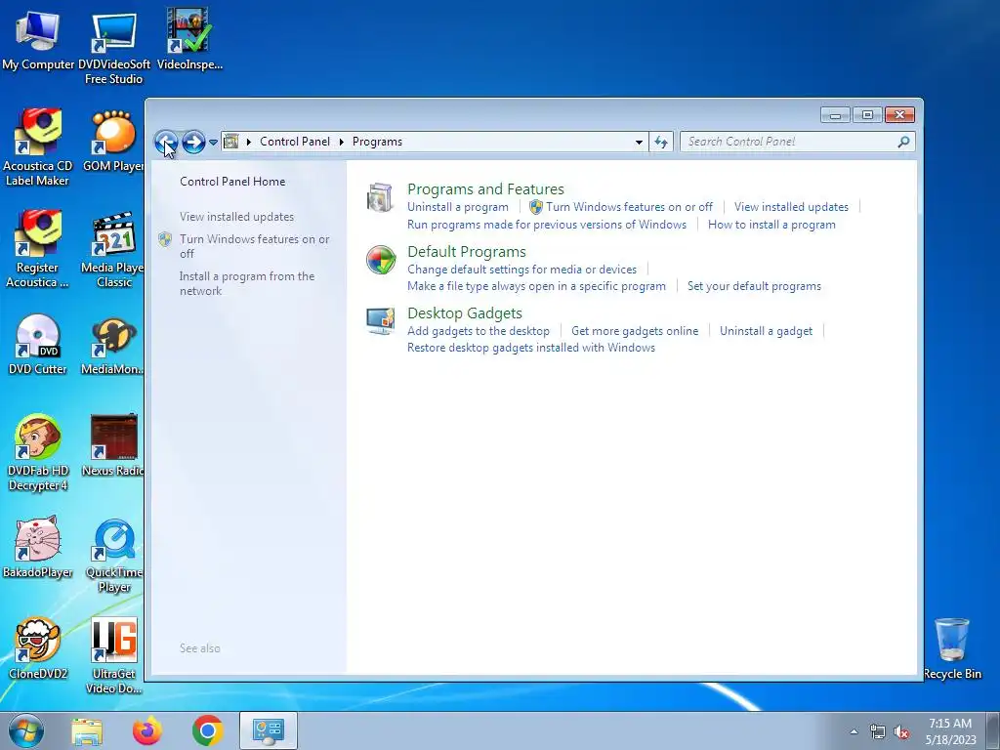Select Control Panel in the breadcrumb
Viewport: 1000px width, 750px height.
click(x=295, y=142)
